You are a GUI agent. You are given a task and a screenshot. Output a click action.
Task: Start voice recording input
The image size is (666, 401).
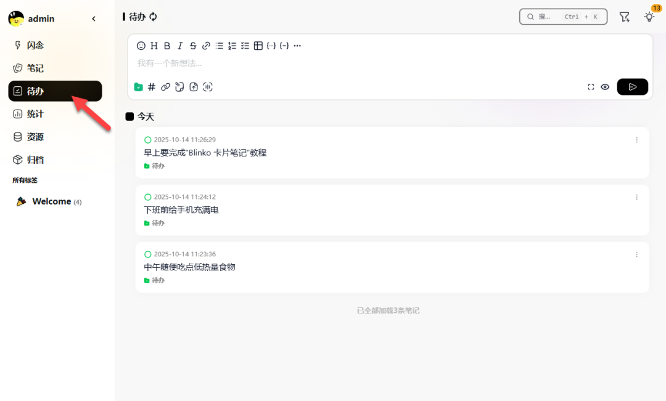[x=208, y=87]
